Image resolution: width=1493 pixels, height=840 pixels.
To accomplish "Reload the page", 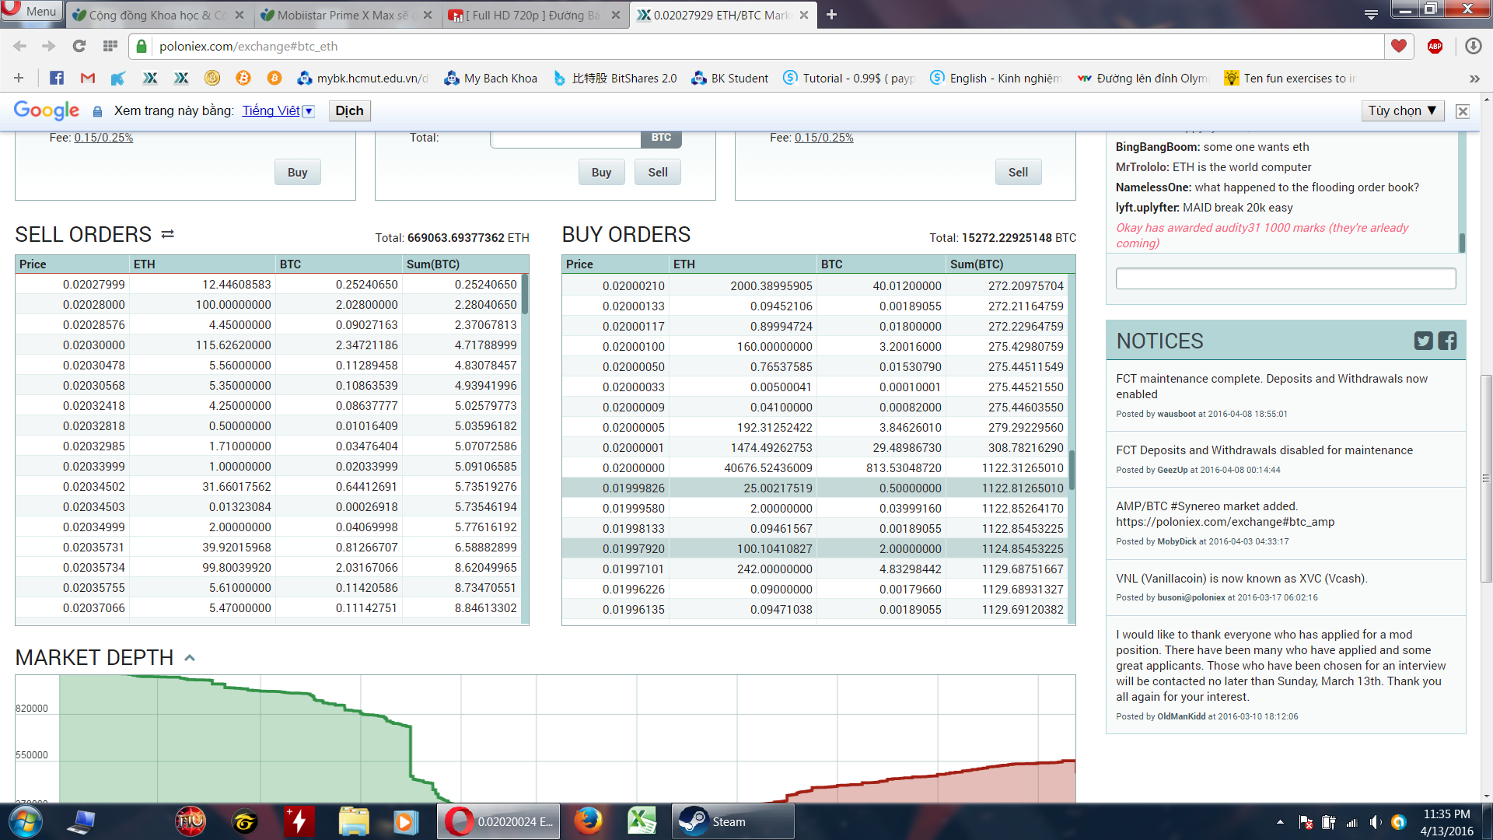I will click(79, 46).
